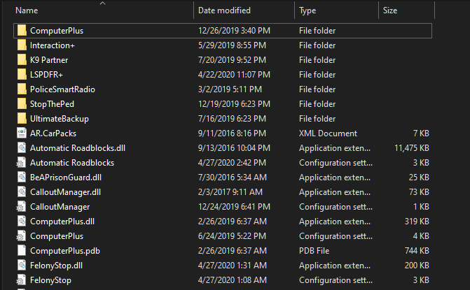This screenshot has width=470, height=290.
Task: Click the LSPDFR+ folder icon
Action: tap(22, 75)
